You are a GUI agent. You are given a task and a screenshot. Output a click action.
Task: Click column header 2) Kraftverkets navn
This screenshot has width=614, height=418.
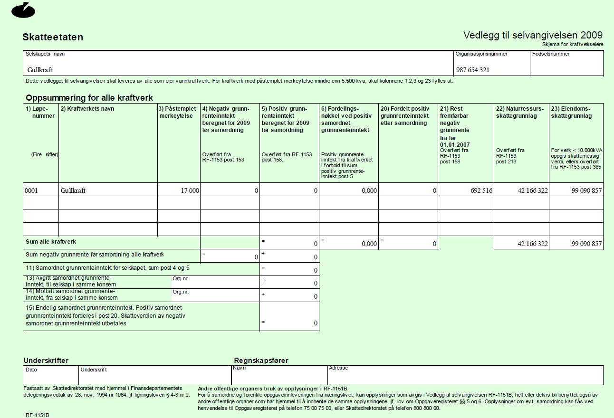87,109
